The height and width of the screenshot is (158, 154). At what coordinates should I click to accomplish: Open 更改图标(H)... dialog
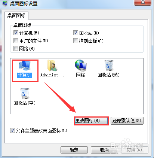click(91, 121)
